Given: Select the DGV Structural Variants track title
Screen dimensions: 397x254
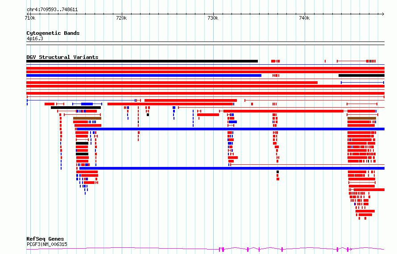Looking at the screenshot, I should coord(62,57).
